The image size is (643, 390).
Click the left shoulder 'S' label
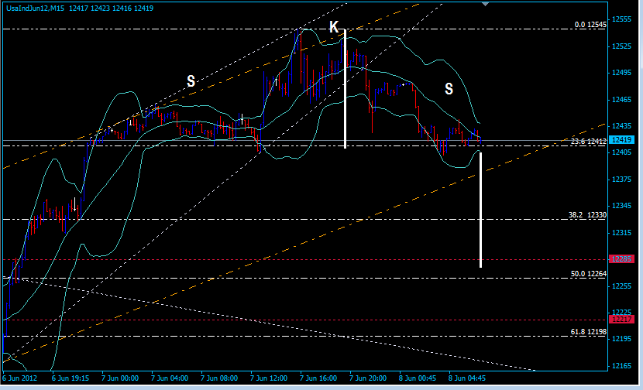coord(191,81)
